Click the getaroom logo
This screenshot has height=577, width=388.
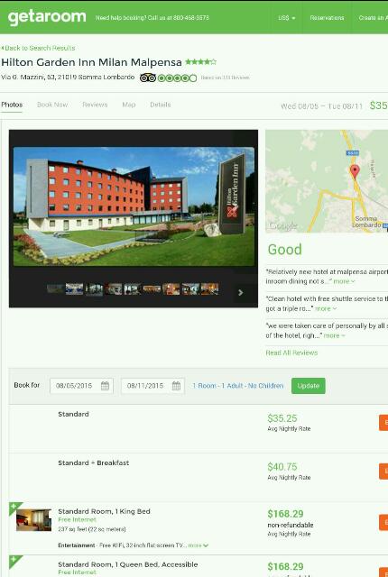click(47, 17)
